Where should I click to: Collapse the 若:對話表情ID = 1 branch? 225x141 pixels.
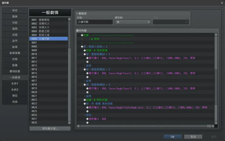(x=79, y=54)
